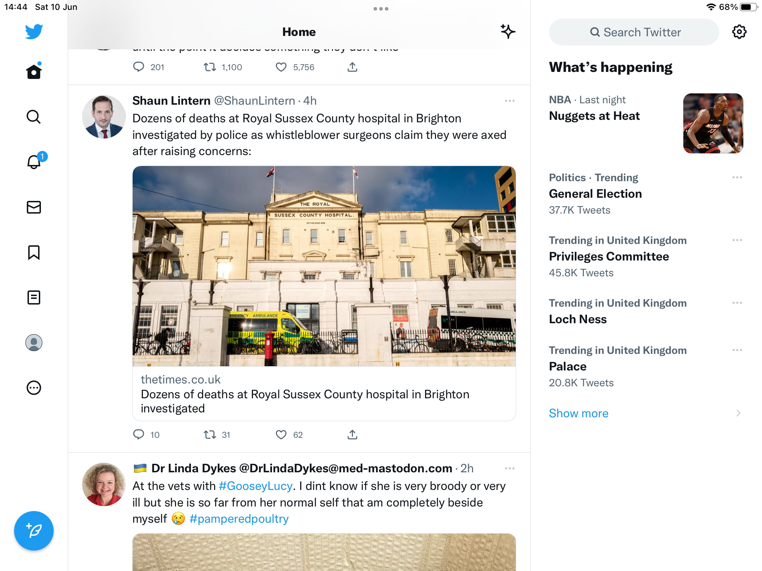Screen dimensions: 762x571
Task: Focus the Search Twitter field
Action: coord(634,32)
